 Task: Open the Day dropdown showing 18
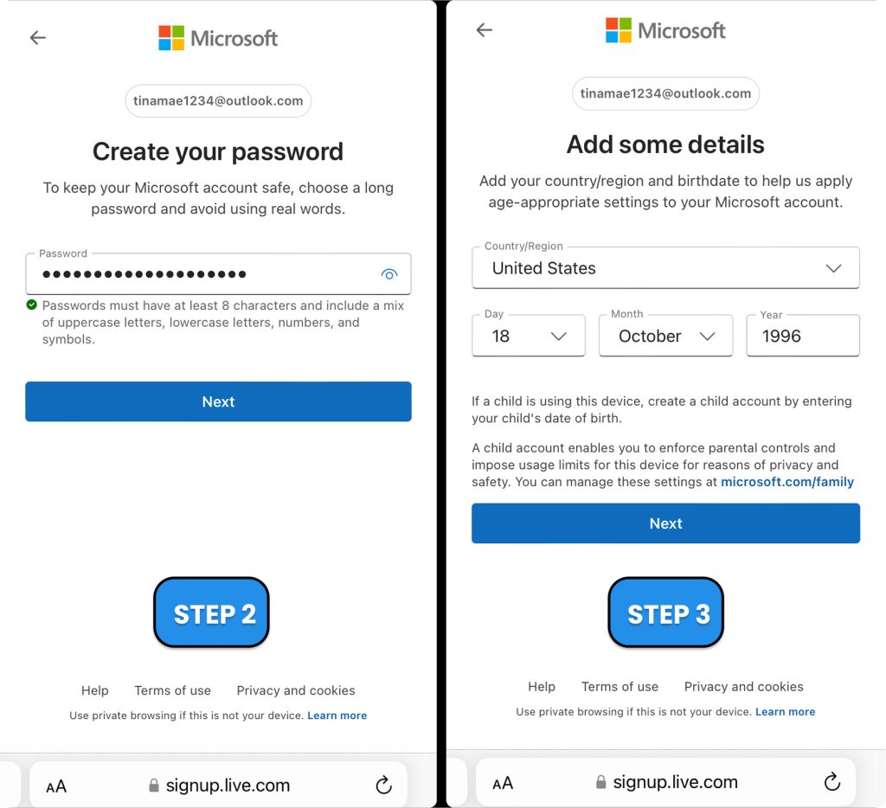click(529, 336)
